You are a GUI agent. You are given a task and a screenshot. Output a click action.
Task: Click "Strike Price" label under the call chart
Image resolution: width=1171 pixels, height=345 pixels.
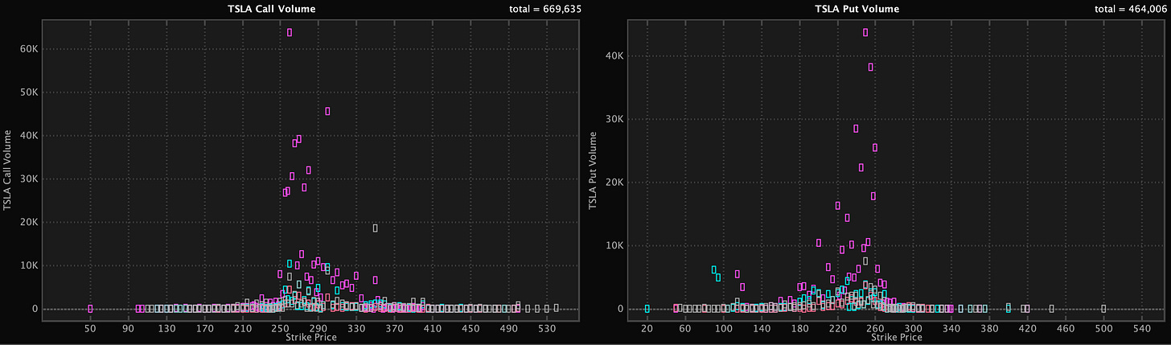[x=311, y=337]
